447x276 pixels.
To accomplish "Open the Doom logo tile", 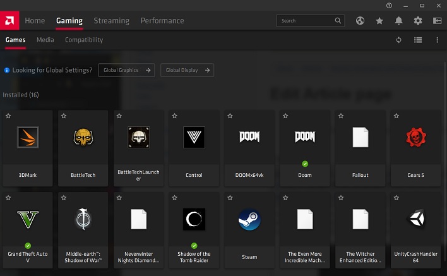I will 305,136.
